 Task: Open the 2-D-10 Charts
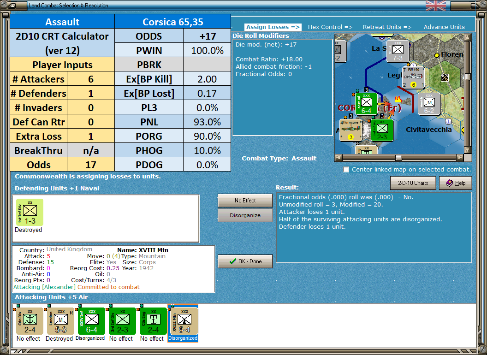click(413, 183)
